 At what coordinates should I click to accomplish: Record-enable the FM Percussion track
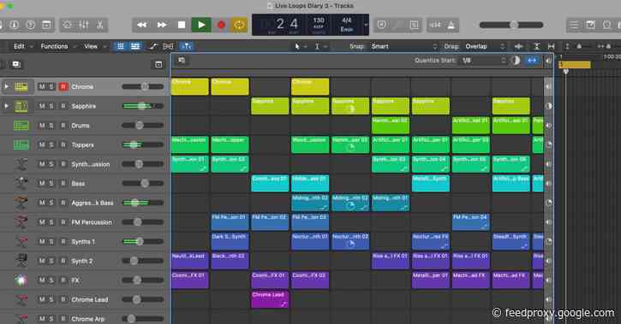point(63,222)
